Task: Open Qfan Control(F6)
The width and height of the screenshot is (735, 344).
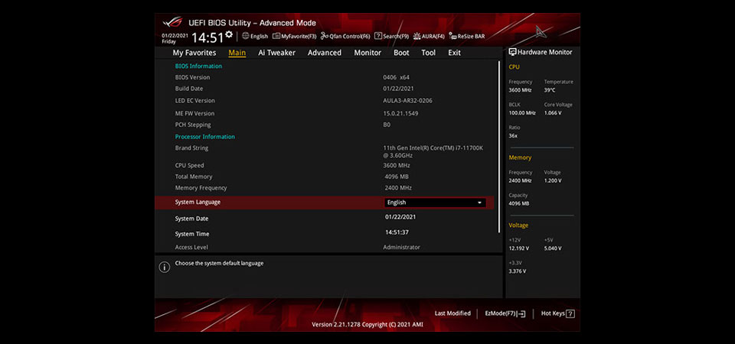Action: point(345,36)
